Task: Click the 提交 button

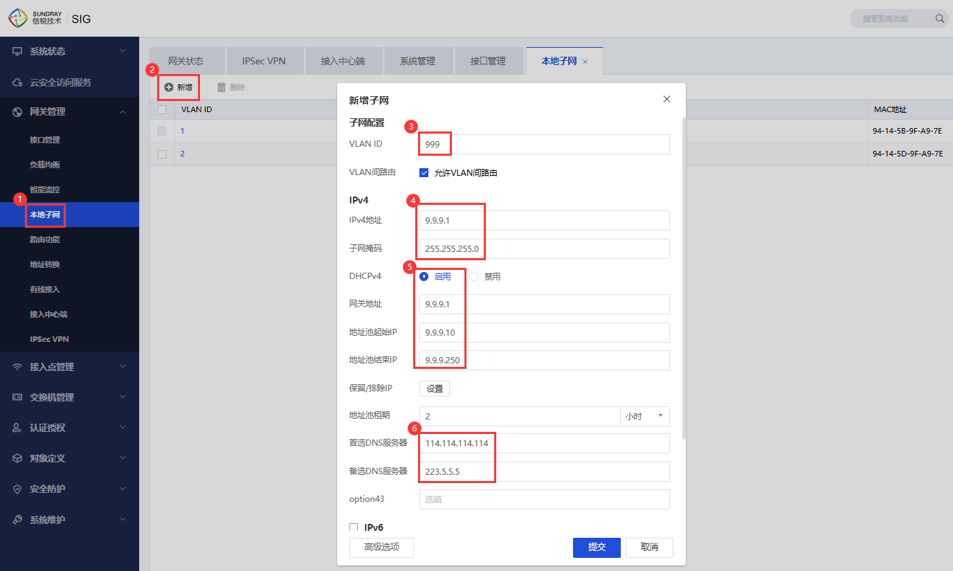Action: (x=597, y=547)
